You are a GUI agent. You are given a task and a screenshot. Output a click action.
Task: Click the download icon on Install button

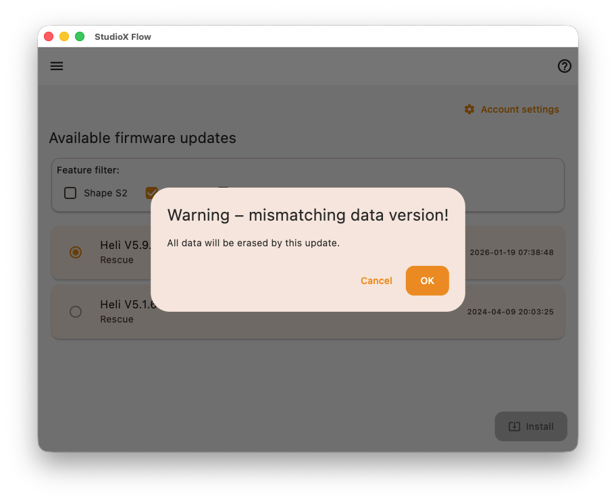[x=515, y=426]
